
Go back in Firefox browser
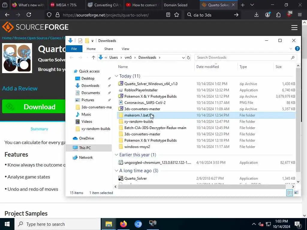7,15
